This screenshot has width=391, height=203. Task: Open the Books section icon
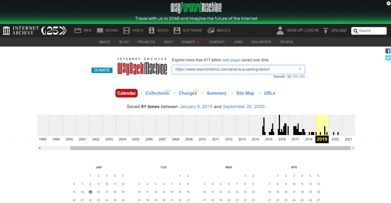pos(100,30)
